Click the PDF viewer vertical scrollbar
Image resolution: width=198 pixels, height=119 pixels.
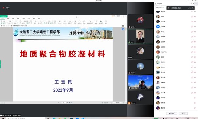[126, 64]
